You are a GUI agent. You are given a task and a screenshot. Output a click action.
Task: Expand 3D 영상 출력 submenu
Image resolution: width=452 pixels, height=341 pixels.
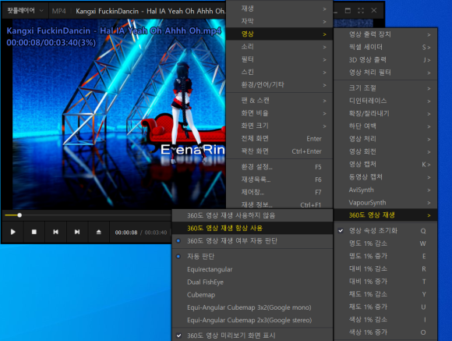[386, 60]
